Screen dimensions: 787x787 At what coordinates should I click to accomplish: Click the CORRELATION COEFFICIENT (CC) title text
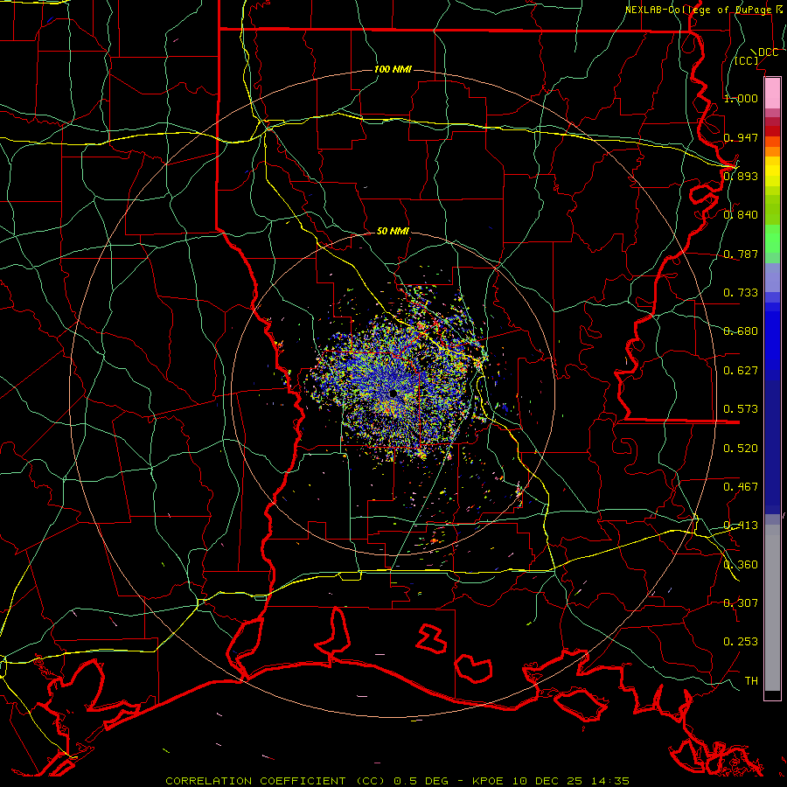tap(275, 781)
